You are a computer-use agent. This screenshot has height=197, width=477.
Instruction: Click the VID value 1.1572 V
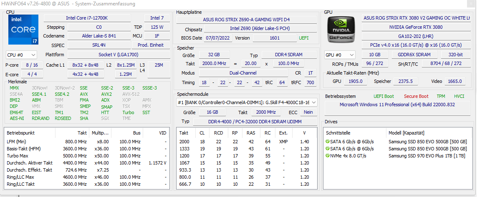pos(158,163)
